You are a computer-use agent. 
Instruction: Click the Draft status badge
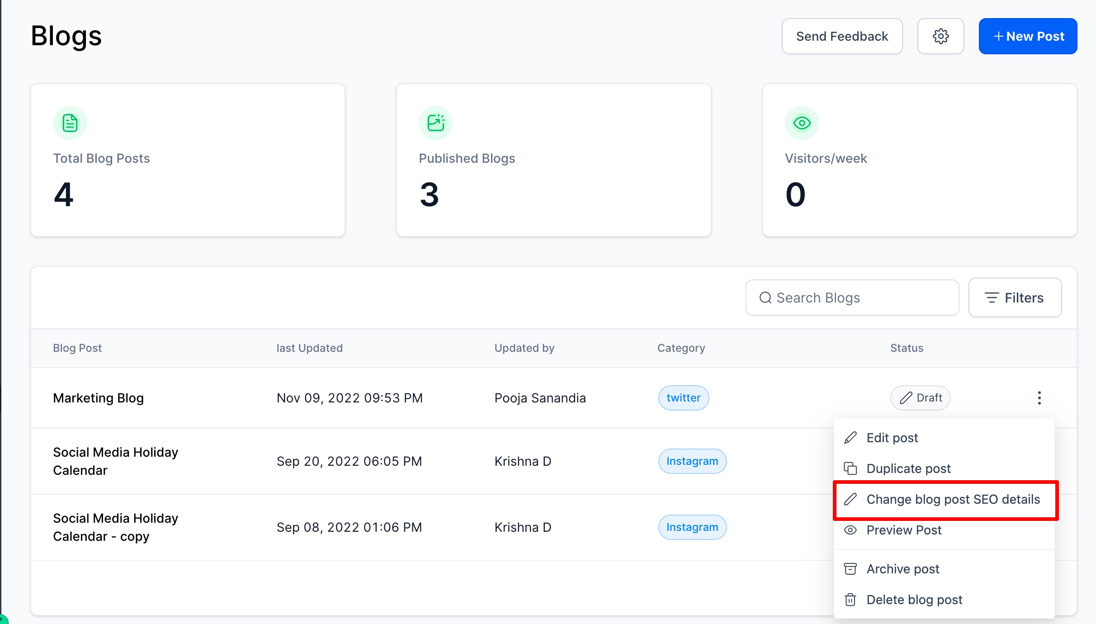click(x=920, y=398)
